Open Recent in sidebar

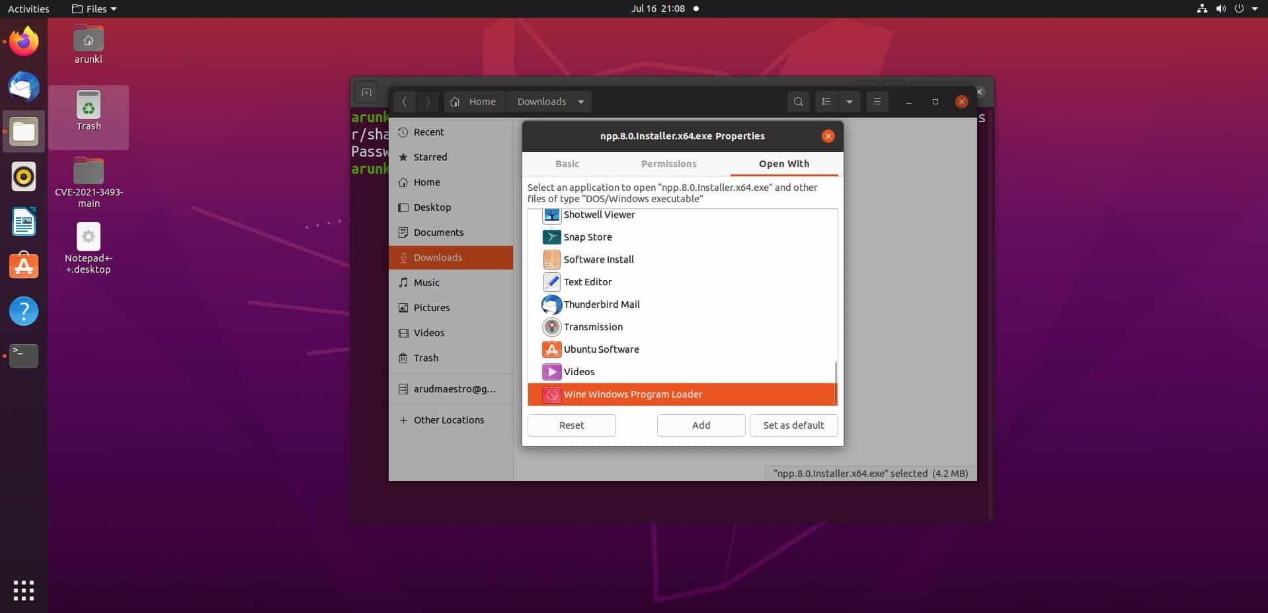click(x=451, y=132)
